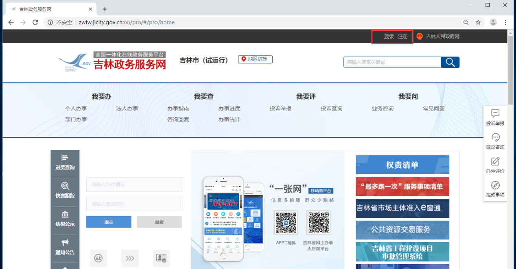The height and width of the screenshot is (269, 516).
Task: Open 办事指南 under 我要查
Action: click(178, 108)
